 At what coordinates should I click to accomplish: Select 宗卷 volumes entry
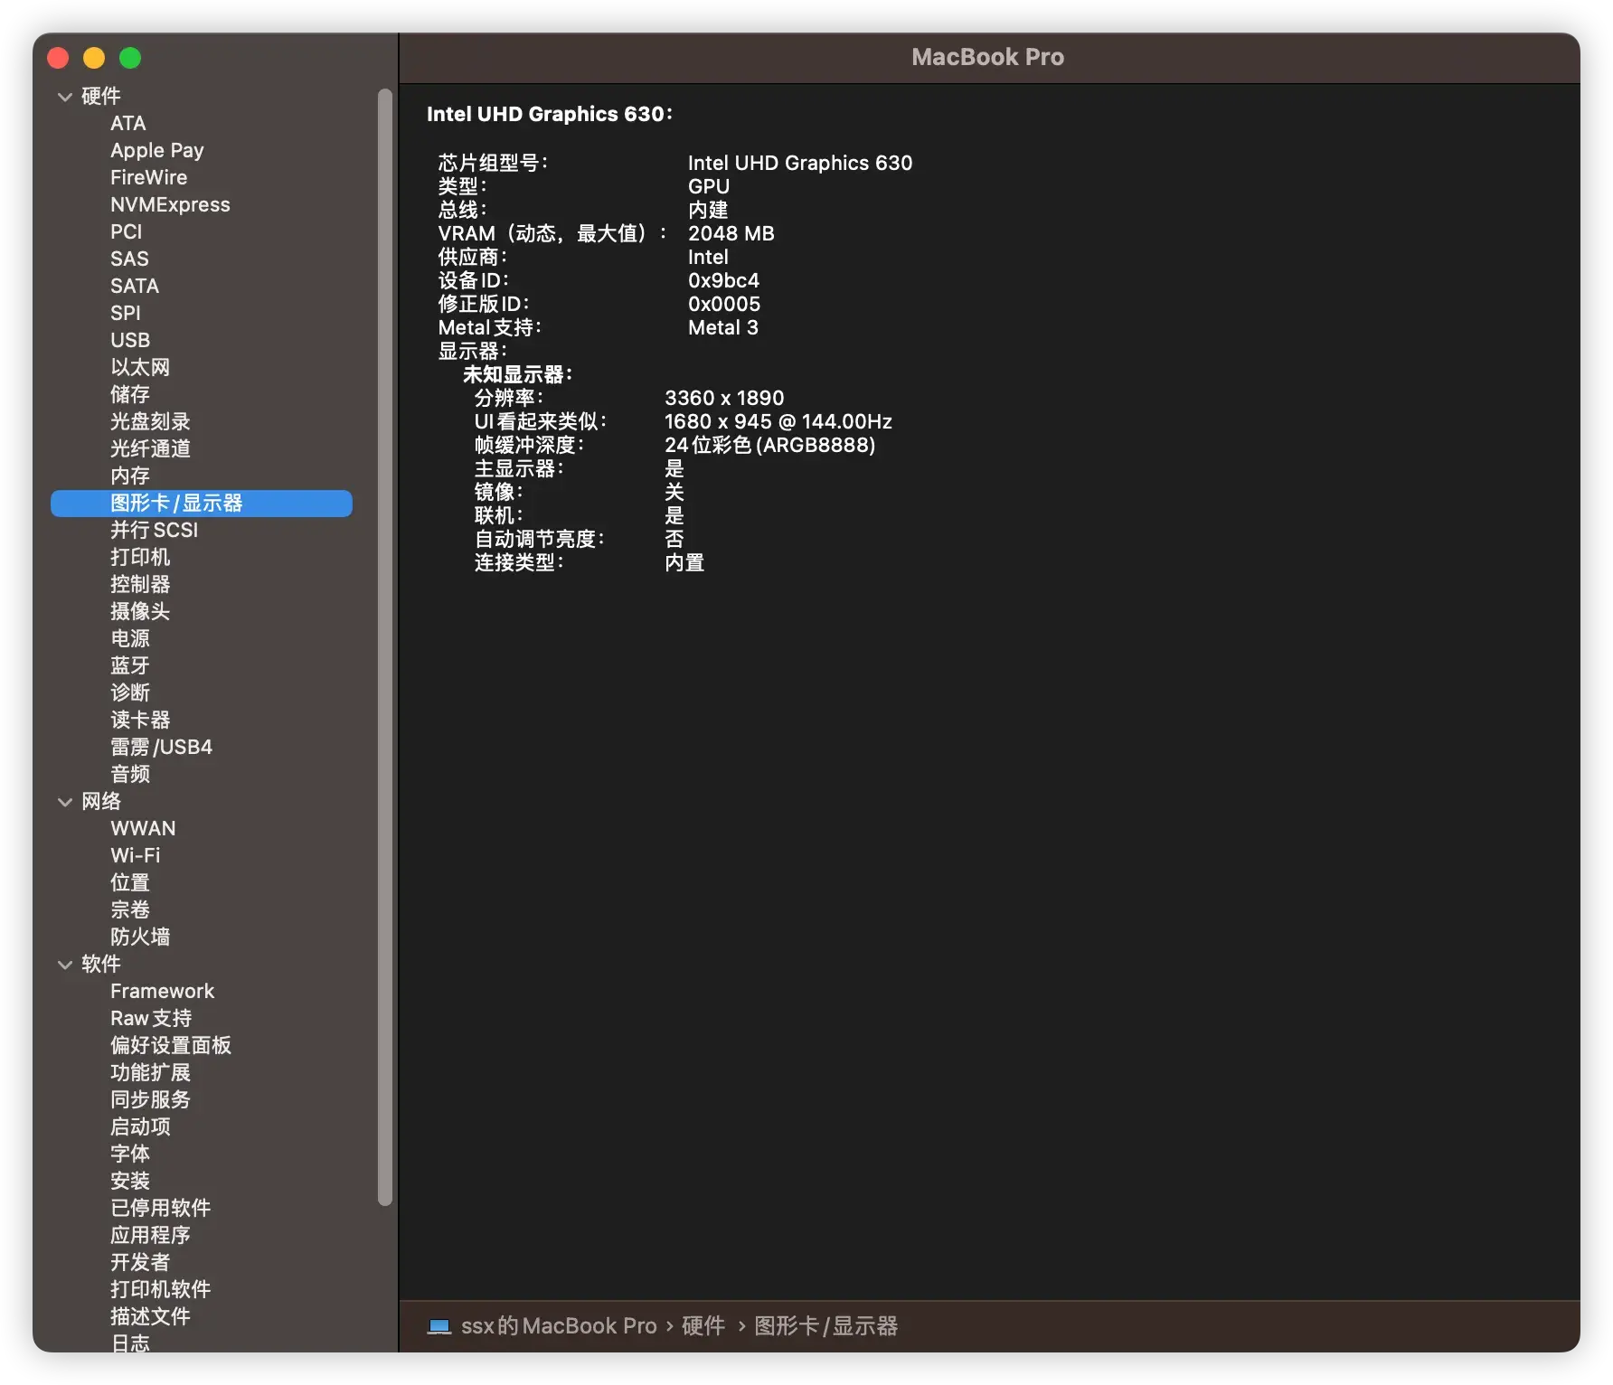130,909
